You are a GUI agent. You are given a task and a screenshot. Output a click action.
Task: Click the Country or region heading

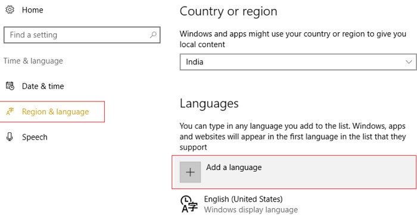click(228, 11)
